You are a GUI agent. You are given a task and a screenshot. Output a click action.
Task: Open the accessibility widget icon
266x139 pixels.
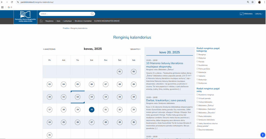[263, 135]
